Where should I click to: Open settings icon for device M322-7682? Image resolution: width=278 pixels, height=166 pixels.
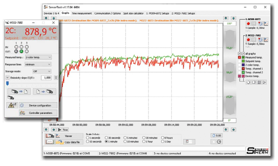(x=260, y=40)
